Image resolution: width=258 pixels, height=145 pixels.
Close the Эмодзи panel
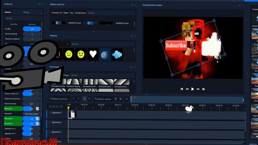pos(135,36)
